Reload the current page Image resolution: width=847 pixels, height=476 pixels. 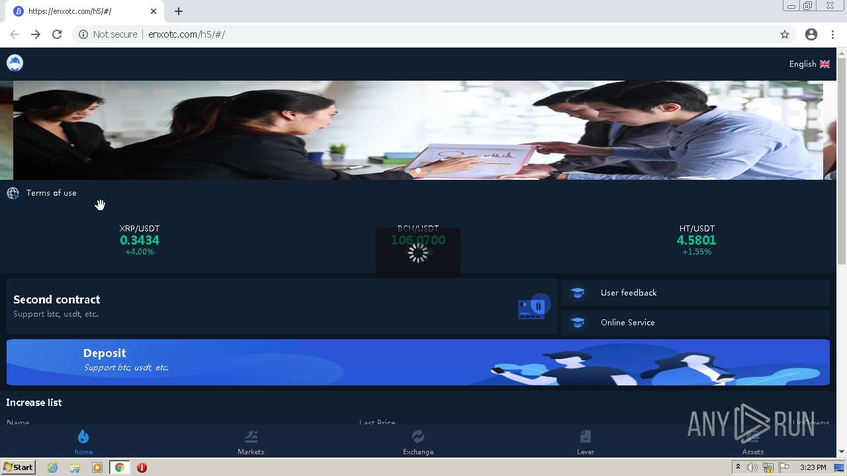tap(57, 34)
